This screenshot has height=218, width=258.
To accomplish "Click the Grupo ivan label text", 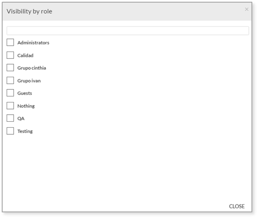I will (x=29, y=81).
